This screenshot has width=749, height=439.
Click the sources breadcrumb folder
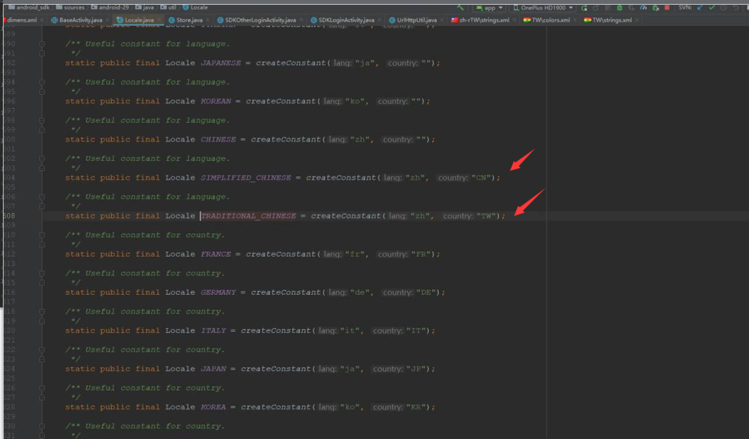click(69, 7)
